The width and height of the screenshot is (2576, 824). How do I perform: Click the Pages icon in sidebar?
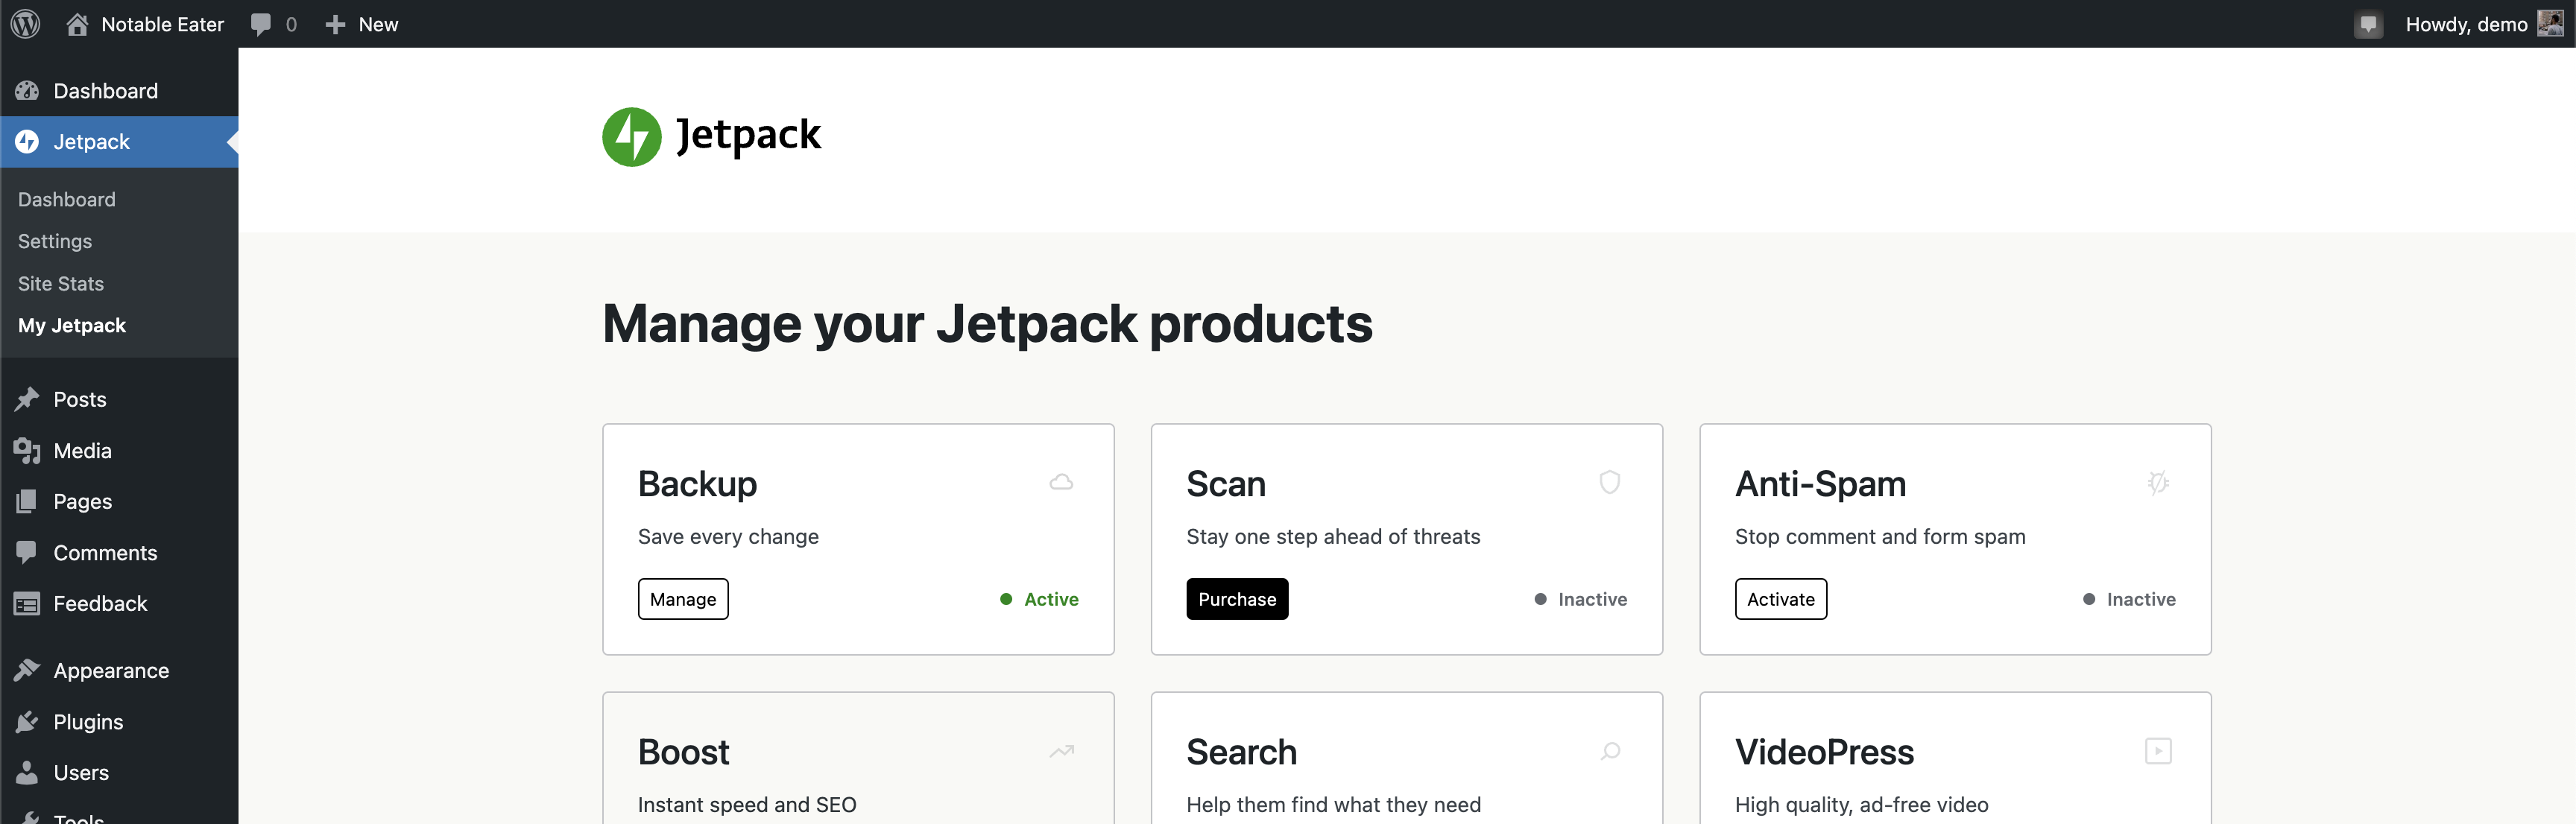(27, 501)
